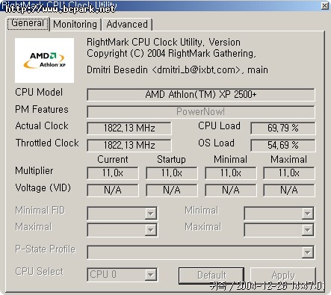This screenshot has width=331, height=295.
Task: Click the Current column header
Action: [x=113, y=160]
